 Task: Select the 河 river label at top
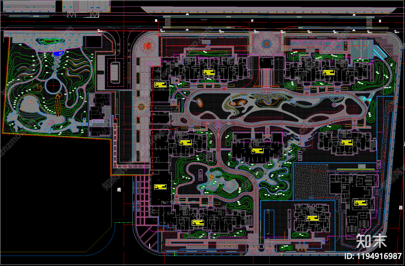click(252, 21)
